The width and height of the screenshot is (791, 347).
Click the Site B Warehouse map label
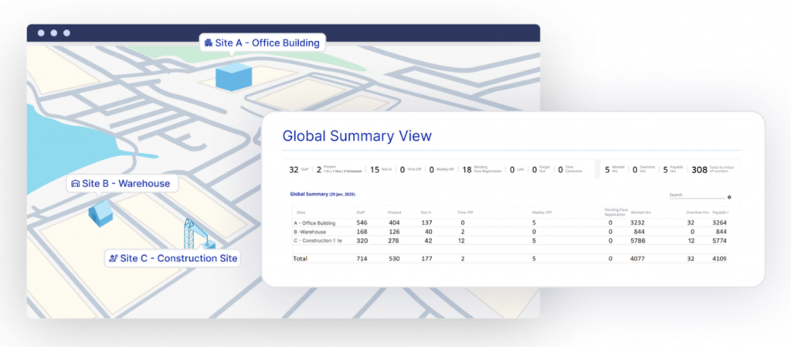[123, 184]
